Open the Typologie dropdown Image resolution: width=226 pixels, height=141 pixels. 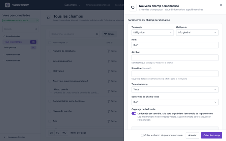pyautogui.click(x=152, y=33)
